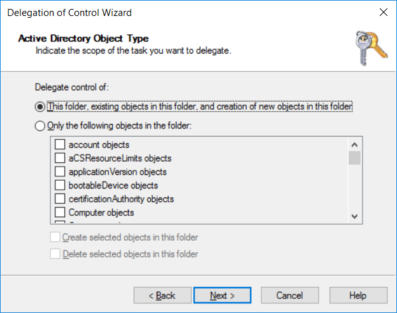Select 'Only the following objects' radio option

coord(40,126)
